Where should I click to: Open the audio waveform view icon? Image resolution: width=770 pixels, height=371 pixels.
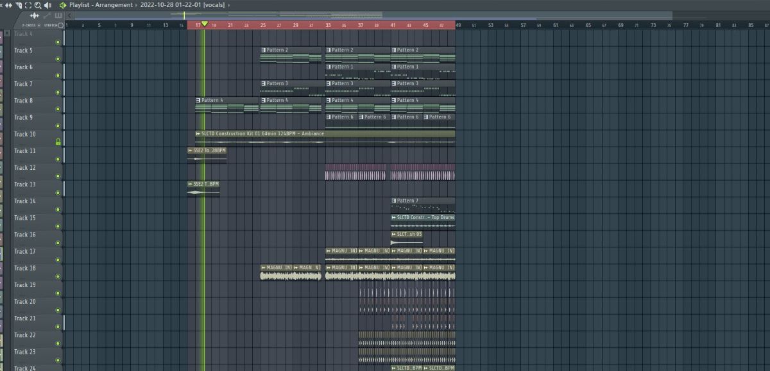pos(34,15)
